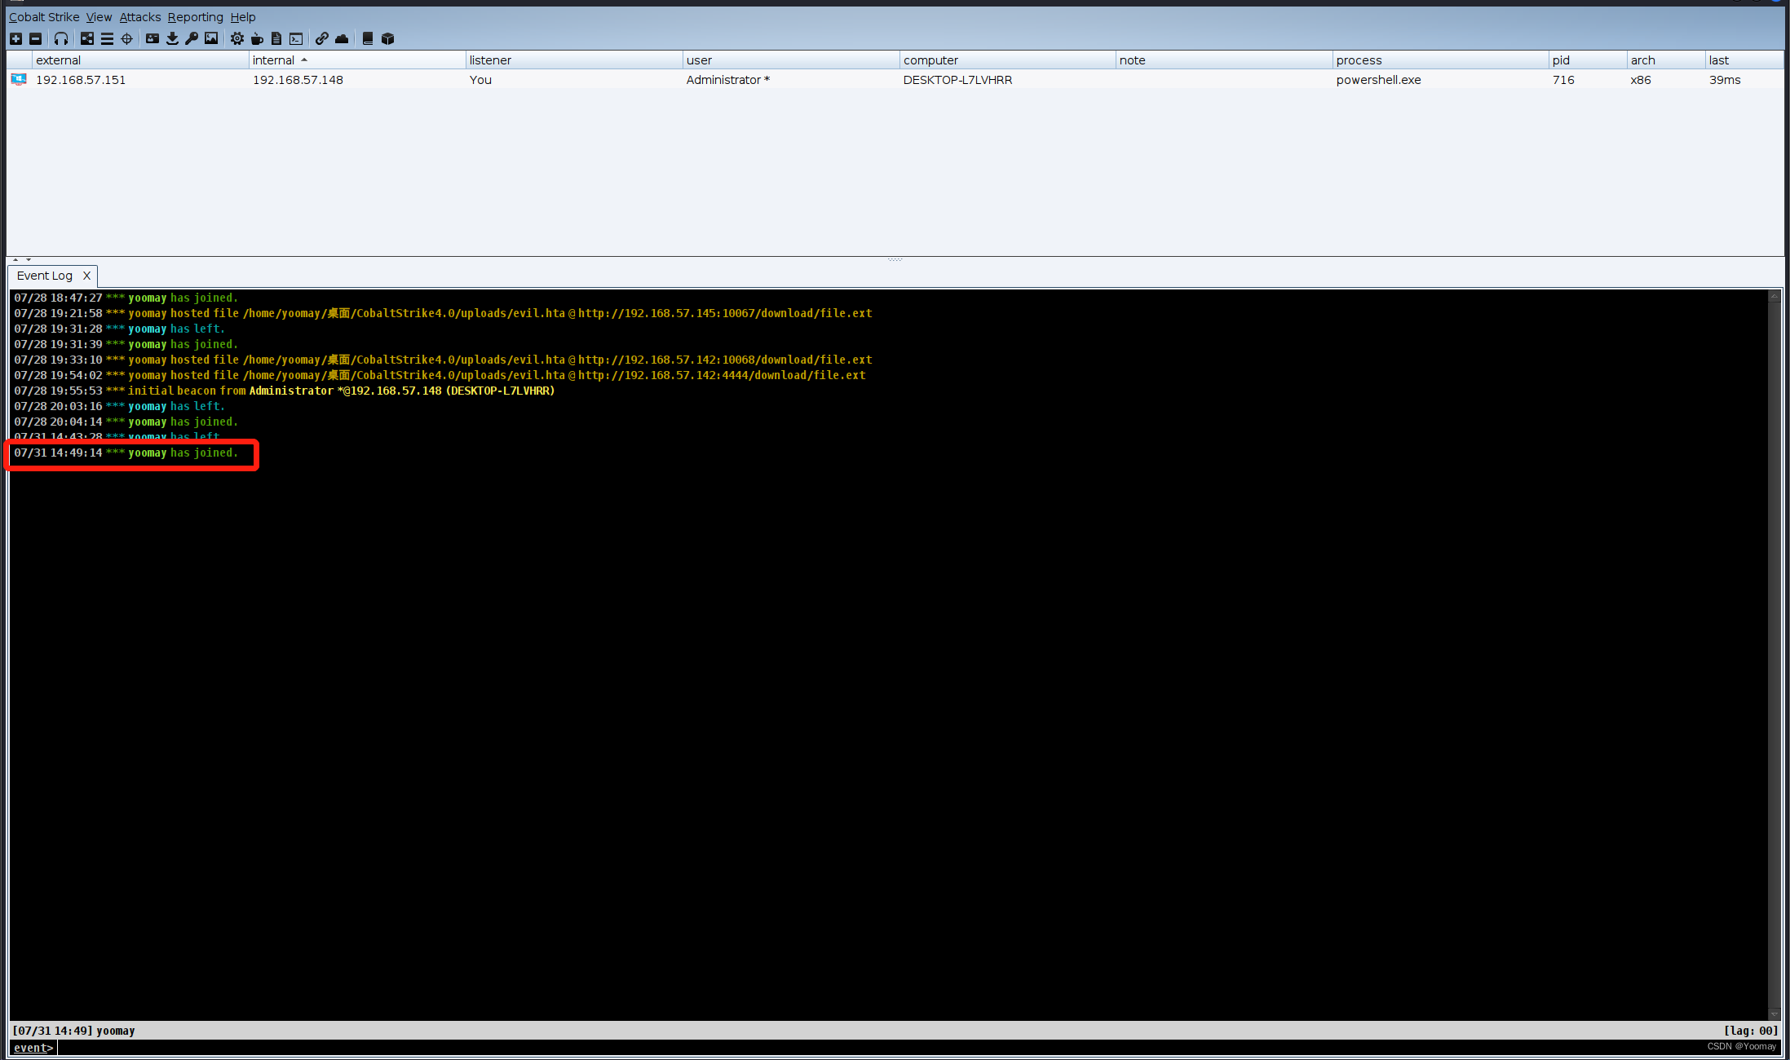Click the disconnect from team server minus icon
This screenshot has width=1790, height=1060.
(35, 38)
